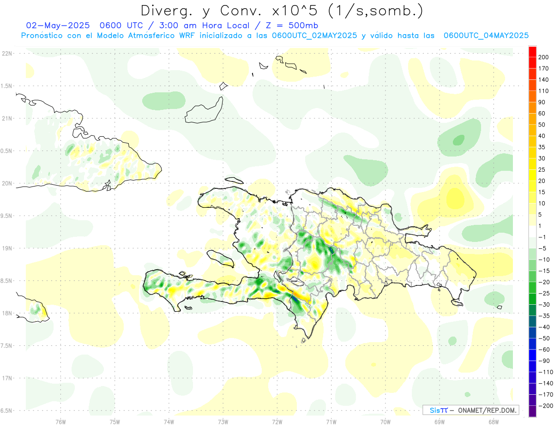
Task: Click the positive colorbar value '15'
Action: point(542,193)
